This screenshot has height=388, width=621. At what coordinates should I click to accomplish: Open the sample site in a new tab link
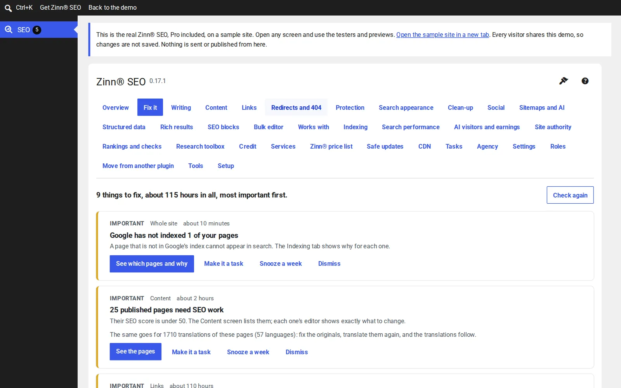pyautogui.click(x=442, y=35)
